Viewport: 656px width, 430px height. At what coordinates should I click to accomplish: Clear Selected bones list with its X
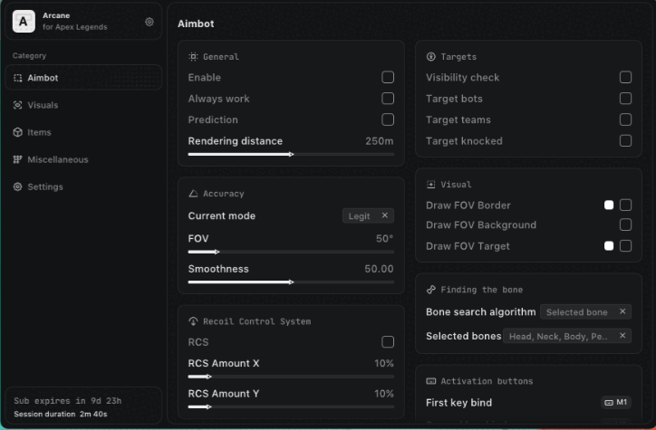[x=622, y=336]
